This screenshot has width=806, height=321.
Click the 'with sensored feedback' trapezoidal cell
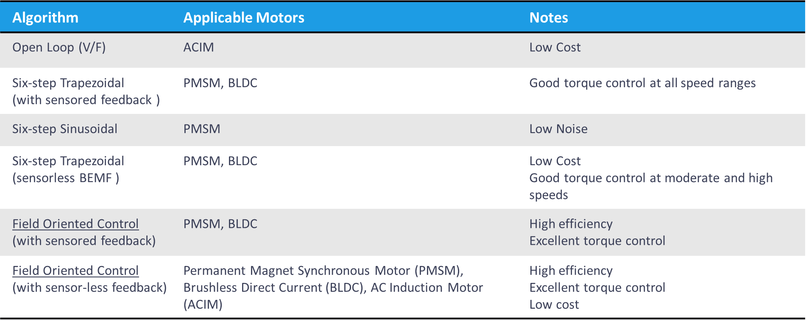pyautogui.click(x=86, y=91)
